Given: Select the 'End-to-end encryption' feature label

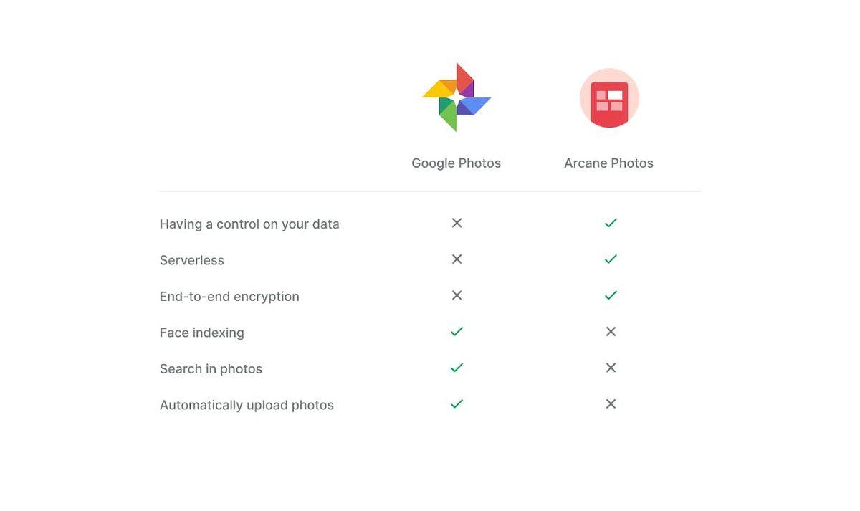Looking at the screenshot, I should pos(229,297).
